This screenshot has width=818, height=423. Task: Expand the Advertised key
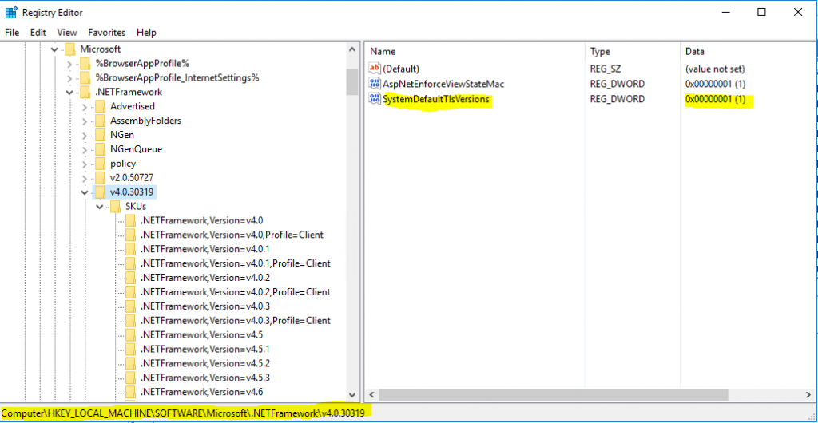(x=85, y=106)
